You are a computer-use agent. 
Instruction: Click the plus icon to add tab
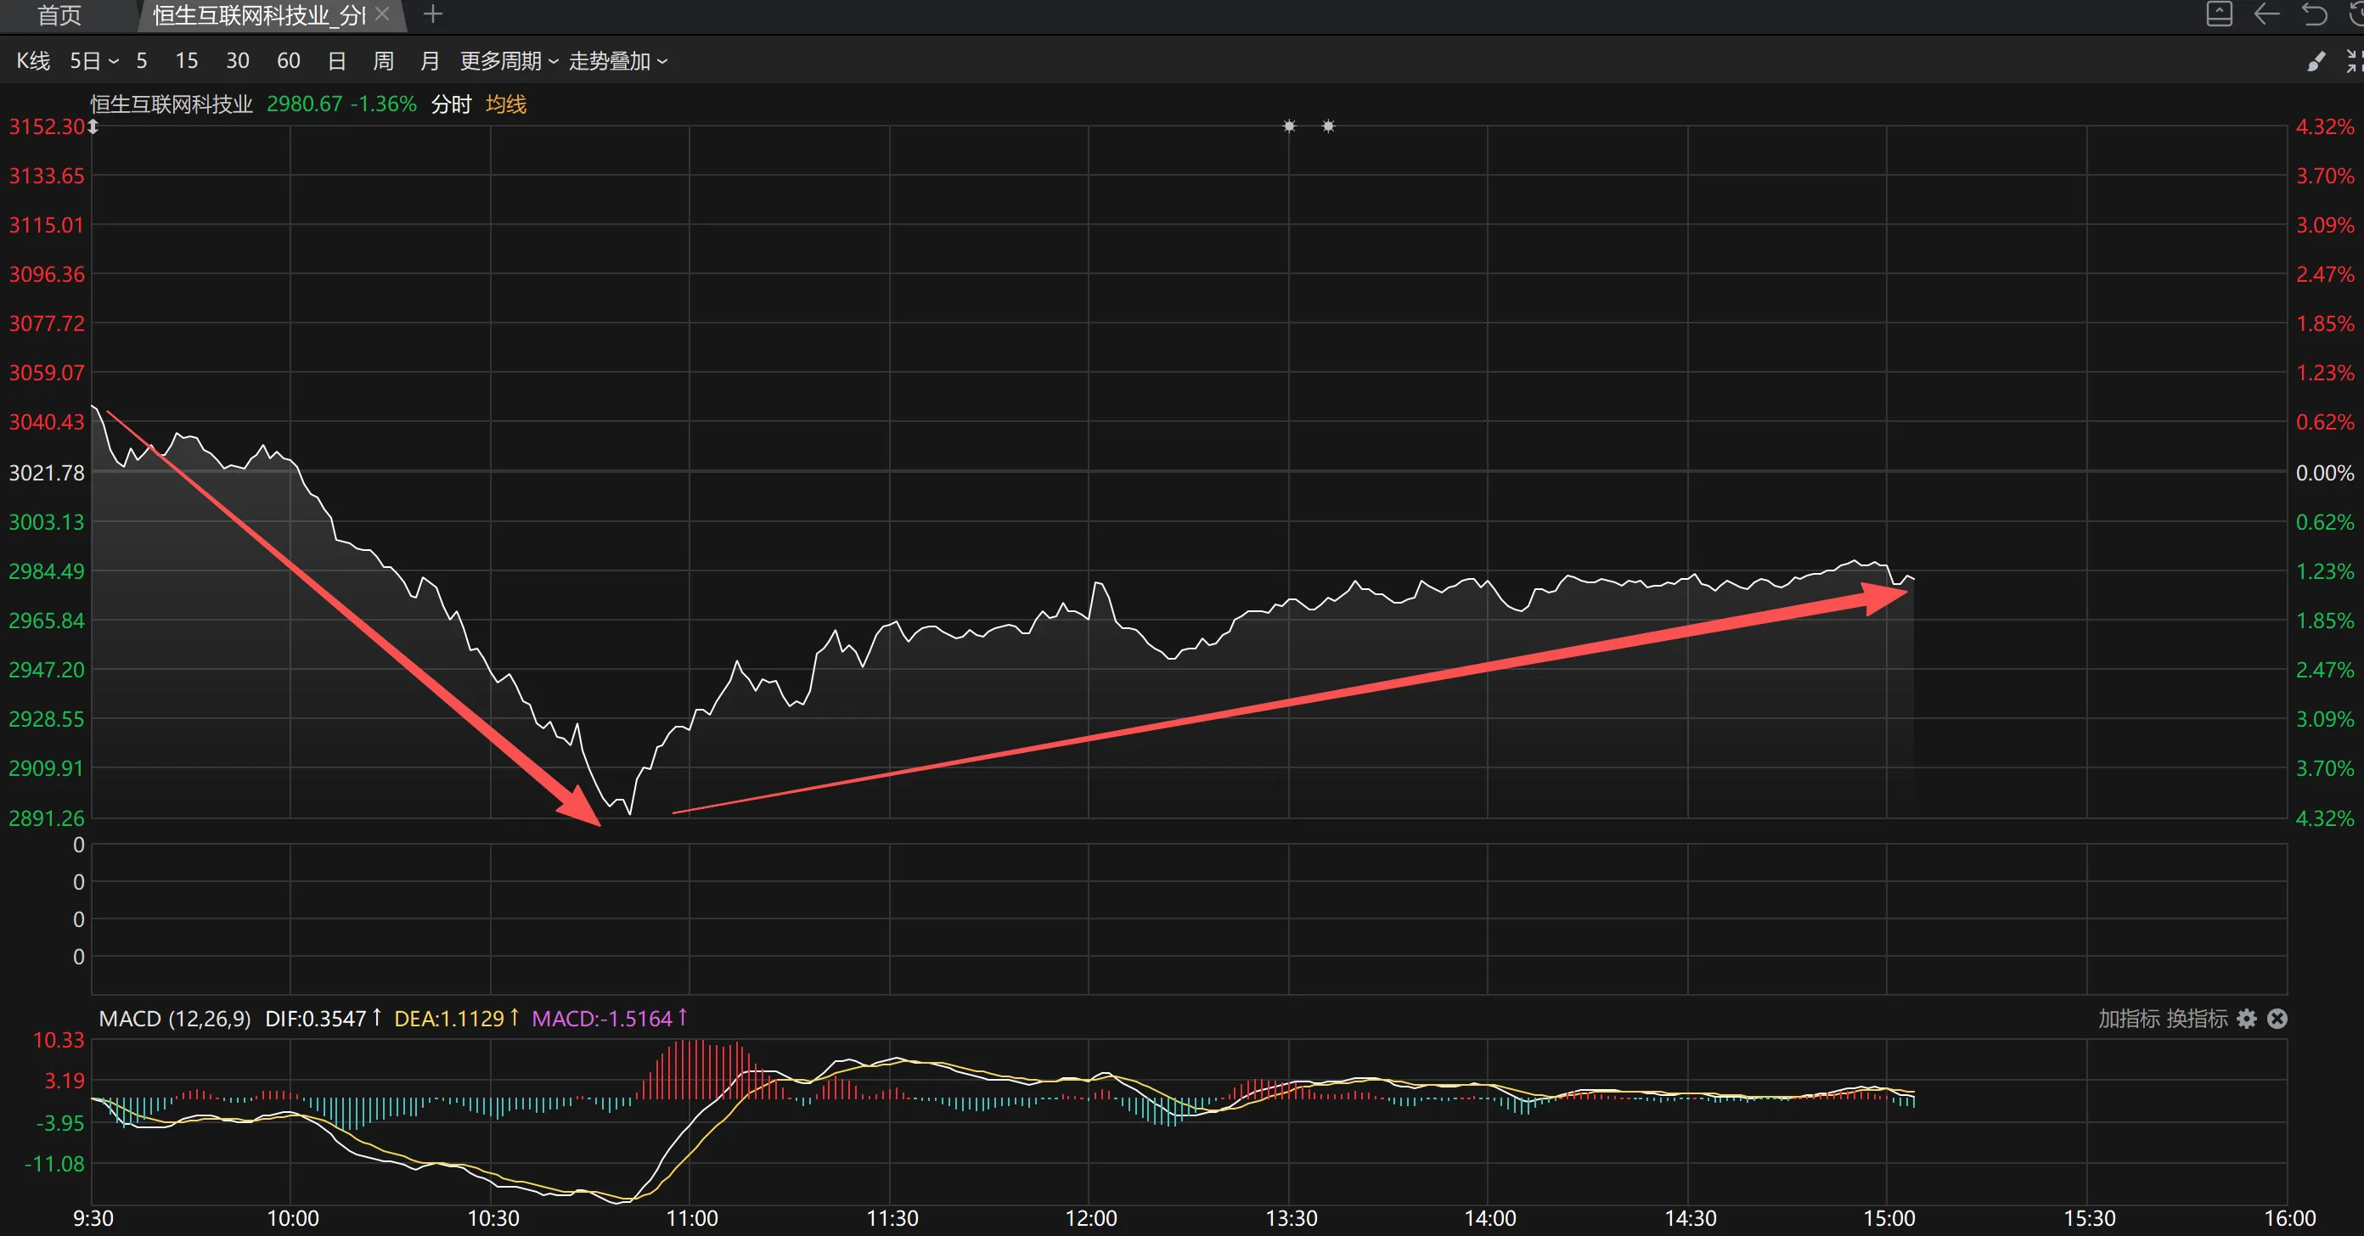pos(433,14)
